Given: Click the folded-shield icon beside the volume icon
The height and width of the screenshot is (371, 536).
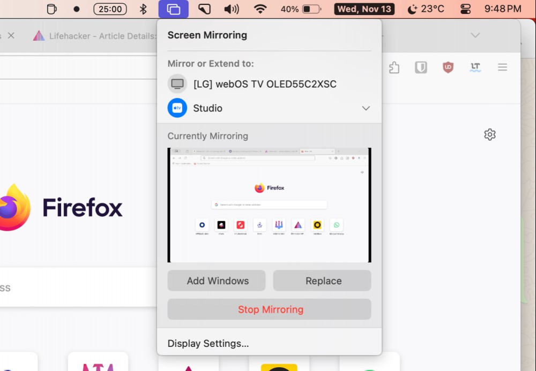Looking at the screenshot, I should [204, 9].
